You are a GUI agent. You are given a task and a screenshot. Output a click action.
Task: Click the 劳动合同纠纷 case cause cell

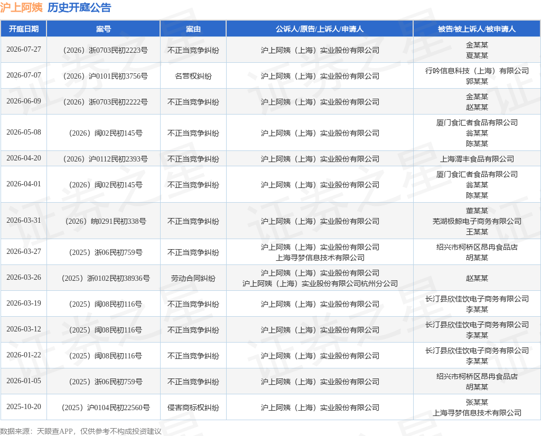click(193, 278)
